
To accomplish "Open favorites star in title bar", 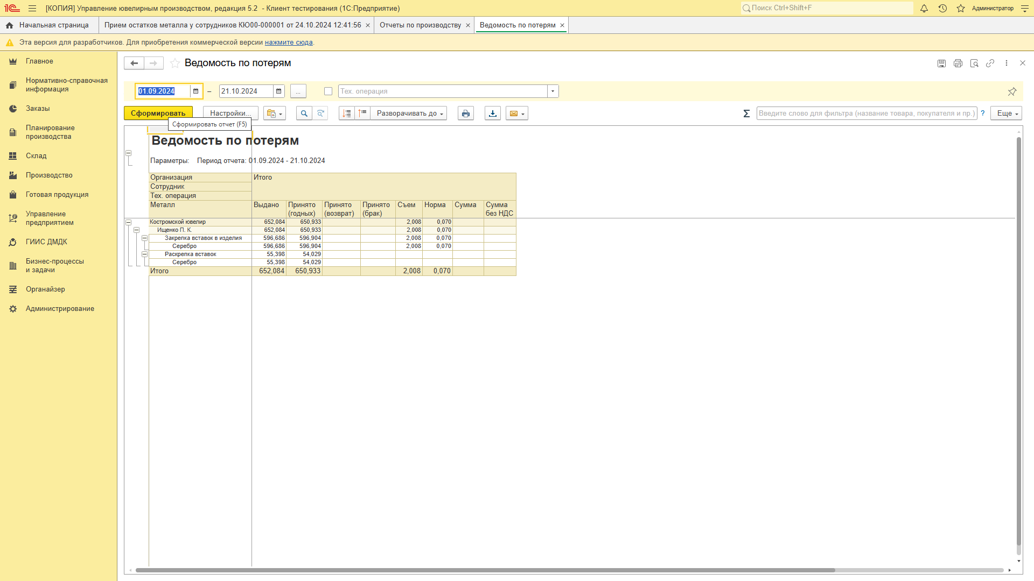I will point(961,9).
